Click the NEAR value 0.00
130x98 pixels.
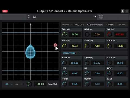click(x=97, y=34)
